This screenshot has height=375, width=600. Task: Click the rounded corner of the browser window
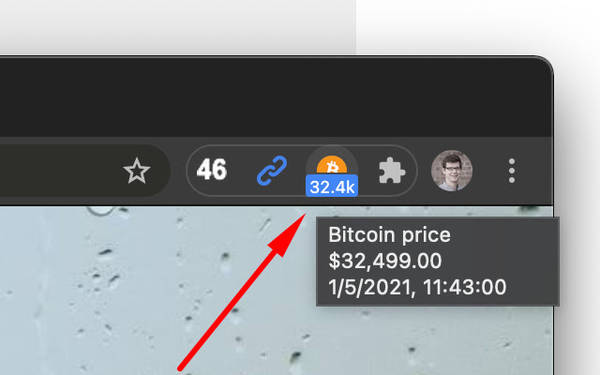546,65
